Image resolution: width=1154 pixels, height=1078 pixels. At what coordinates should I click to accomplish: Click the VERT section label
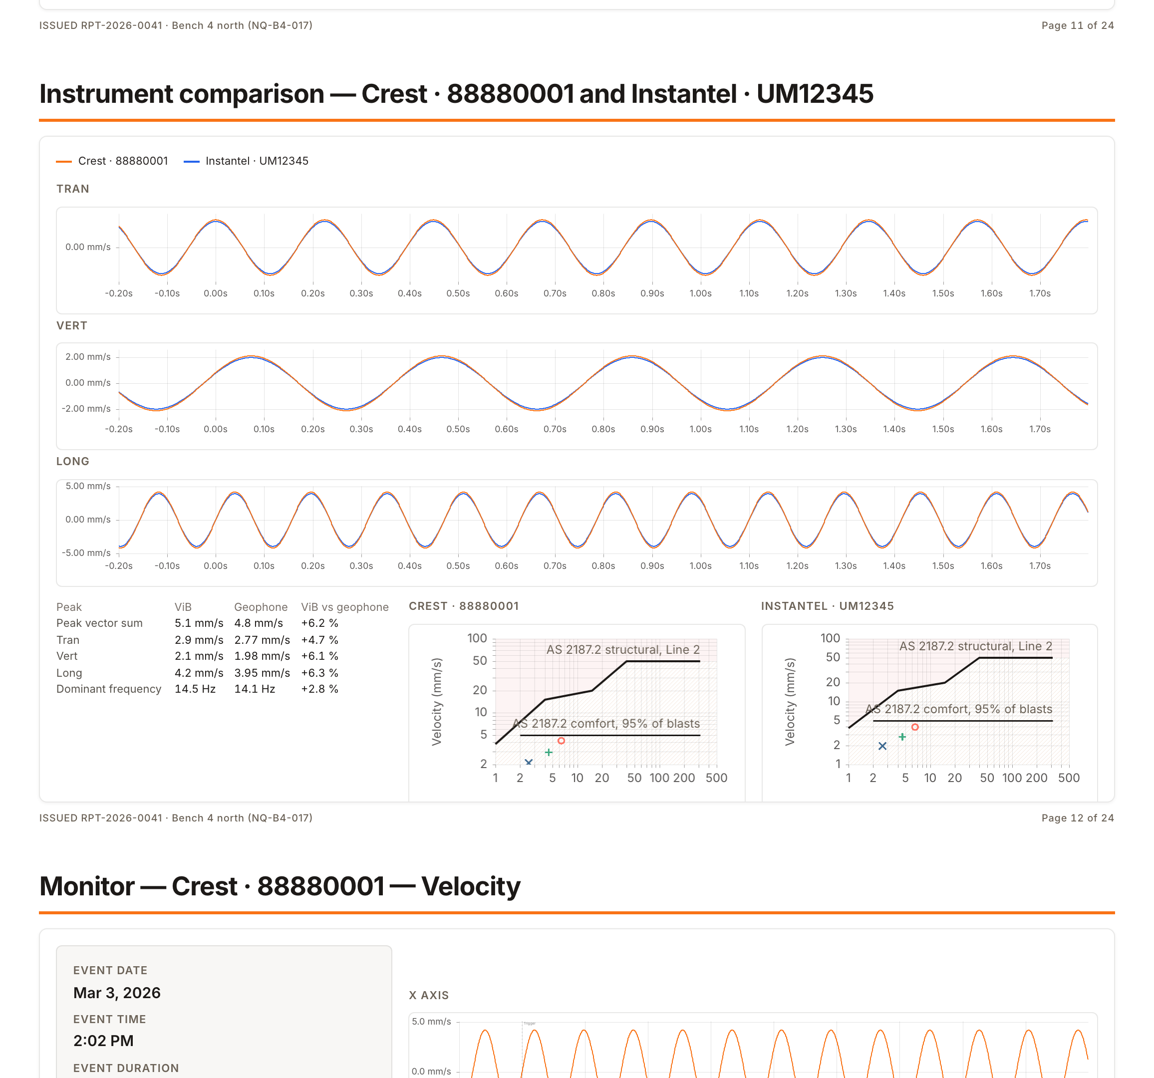72,326
